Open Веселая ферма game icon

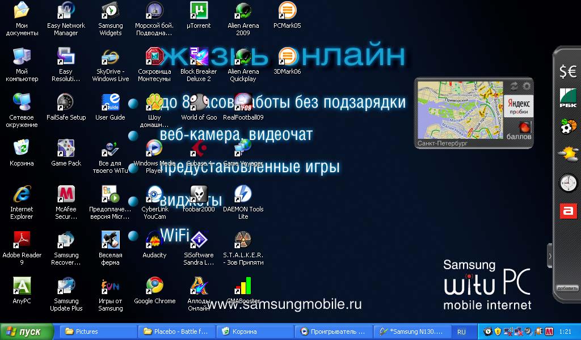point(111,240)
